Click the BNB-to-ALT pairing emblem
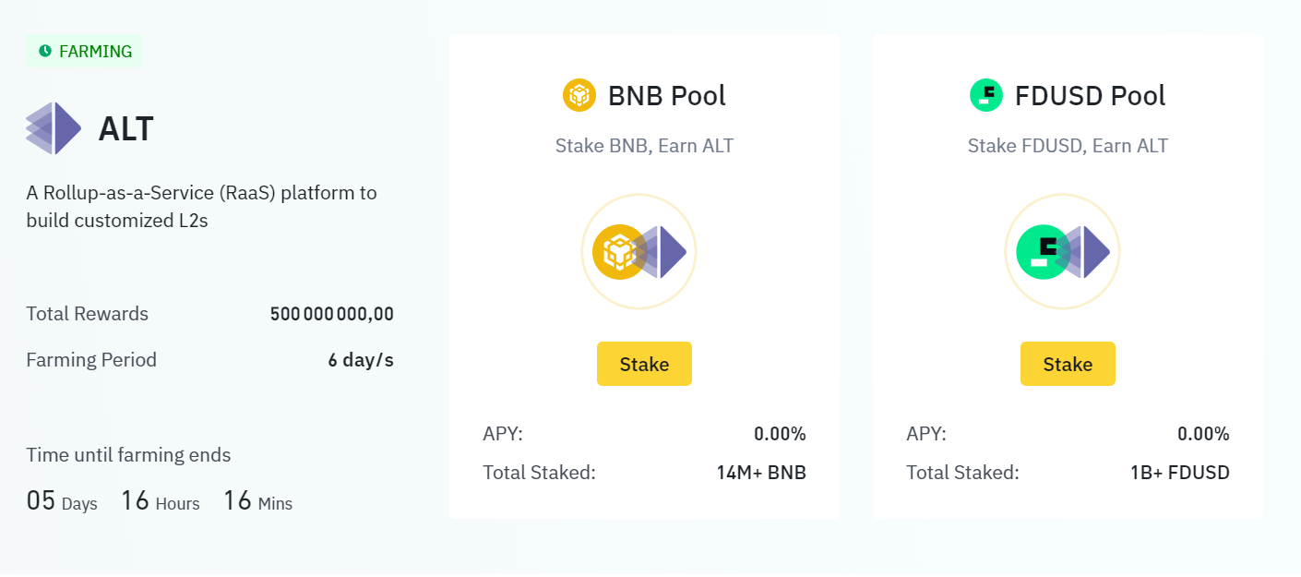The width and height of the screenshot is (1301, 577). pyautogui.click(x=638, y=250)
